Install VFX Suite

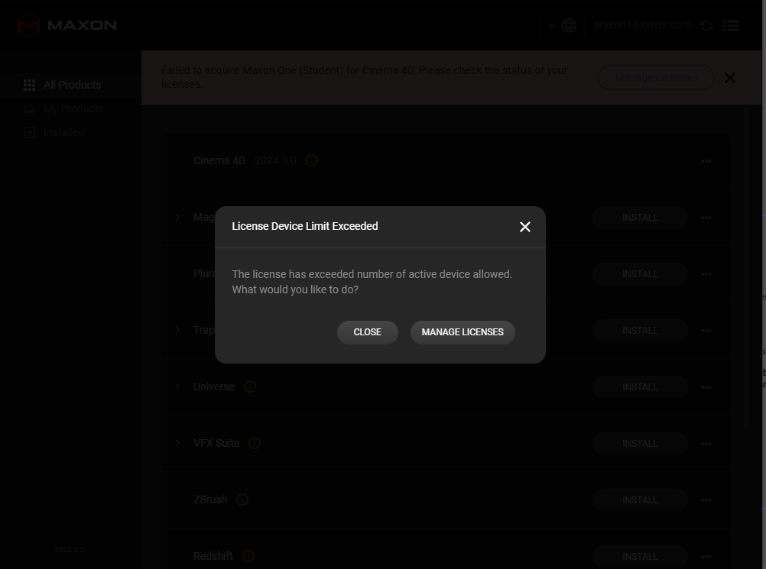640,444
